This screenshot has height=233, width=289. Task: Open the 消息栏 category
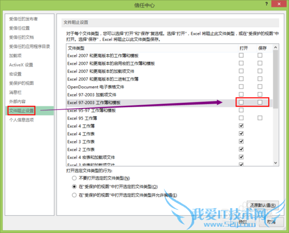[15, 93]
